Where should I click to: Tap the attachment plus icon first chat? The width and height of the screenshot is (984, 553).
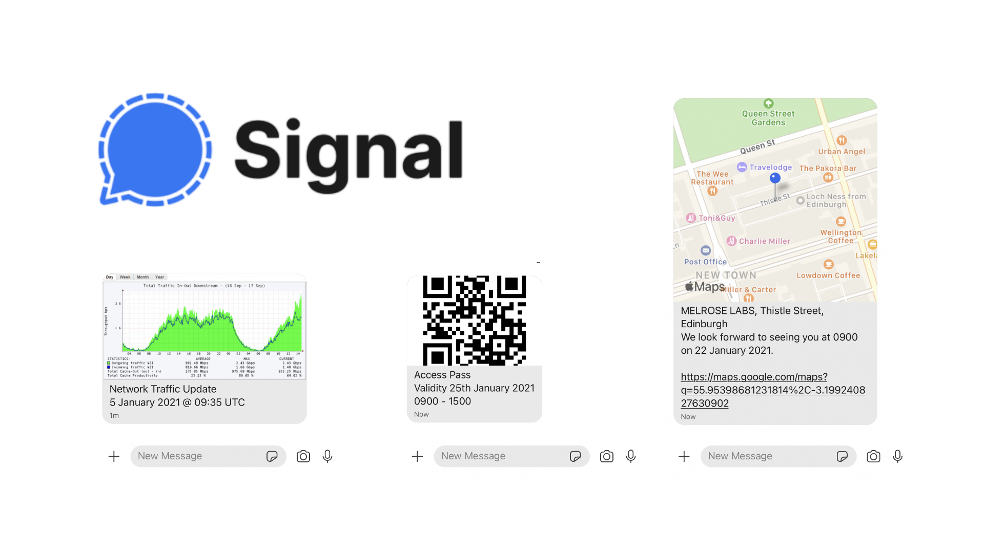click(x=114, y=456)
